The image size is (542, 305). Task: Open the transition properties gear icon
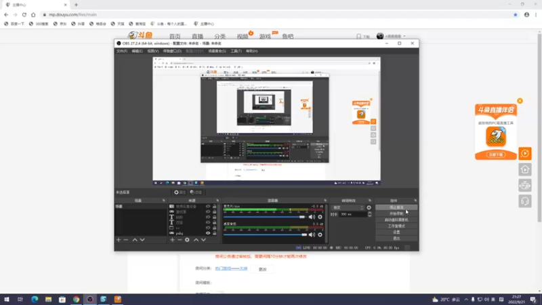click(x=369, y=207)
